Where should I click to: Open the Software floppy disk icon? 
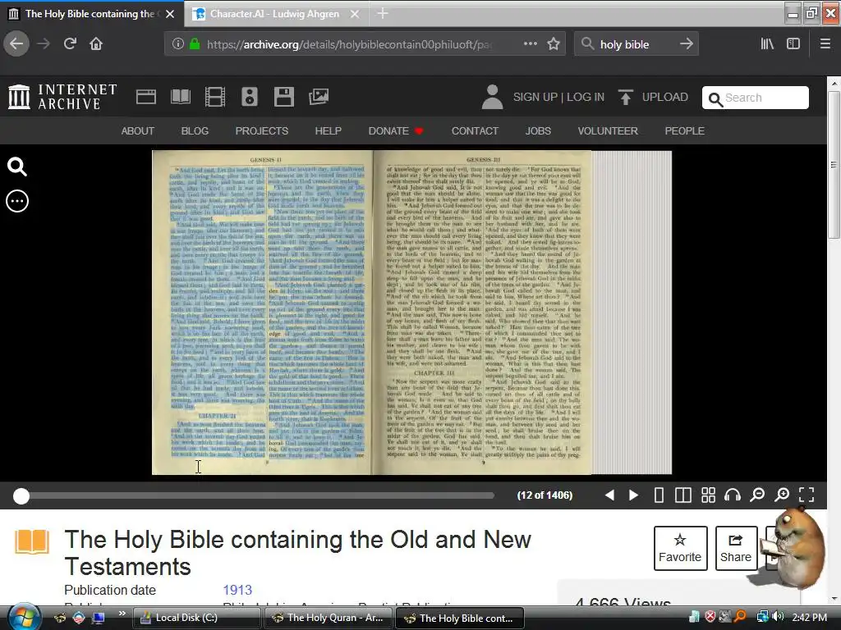(283, 97)
